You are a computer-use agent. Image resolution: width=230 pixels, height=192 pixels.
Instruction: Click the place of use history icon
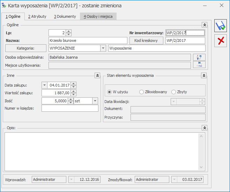199,65
